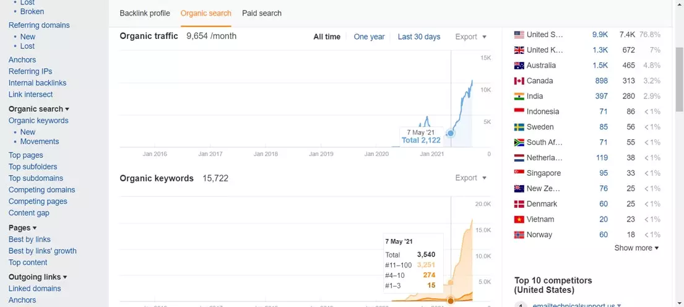Open Export dropdown for Organic traffic
This screenshot has height=307, width=684.
[470, 37]
